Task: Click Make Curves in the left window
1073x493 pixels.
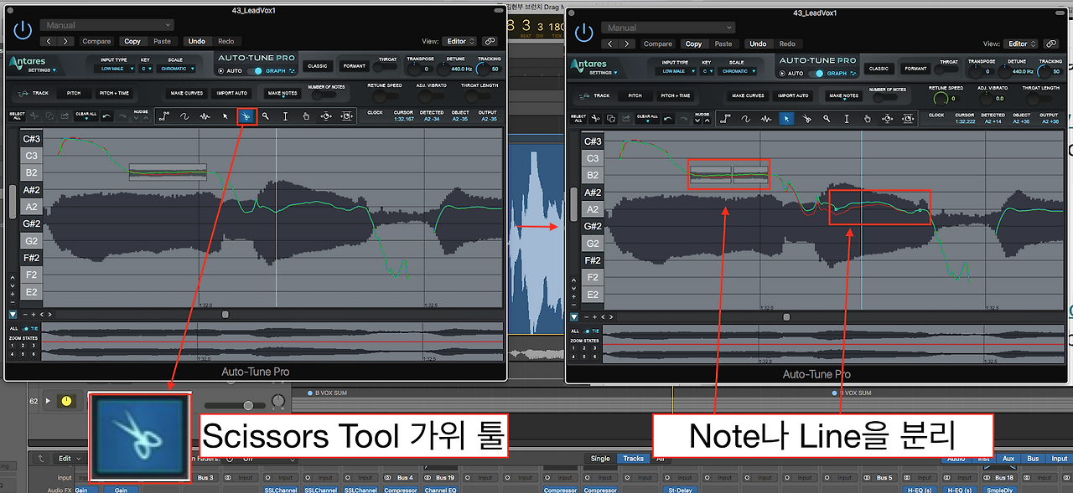Action: pos(186,93)
